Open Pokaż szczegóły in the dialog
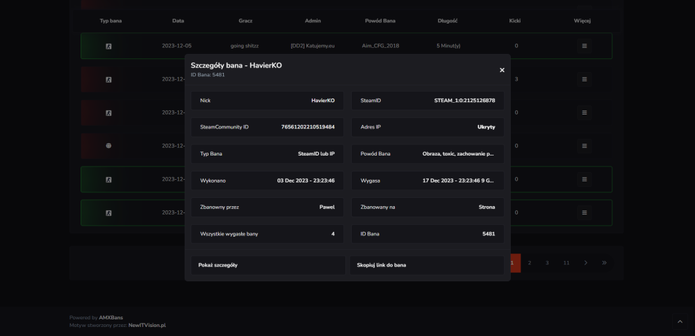Viewport: 695px width, 336px height. pos(268,265)
